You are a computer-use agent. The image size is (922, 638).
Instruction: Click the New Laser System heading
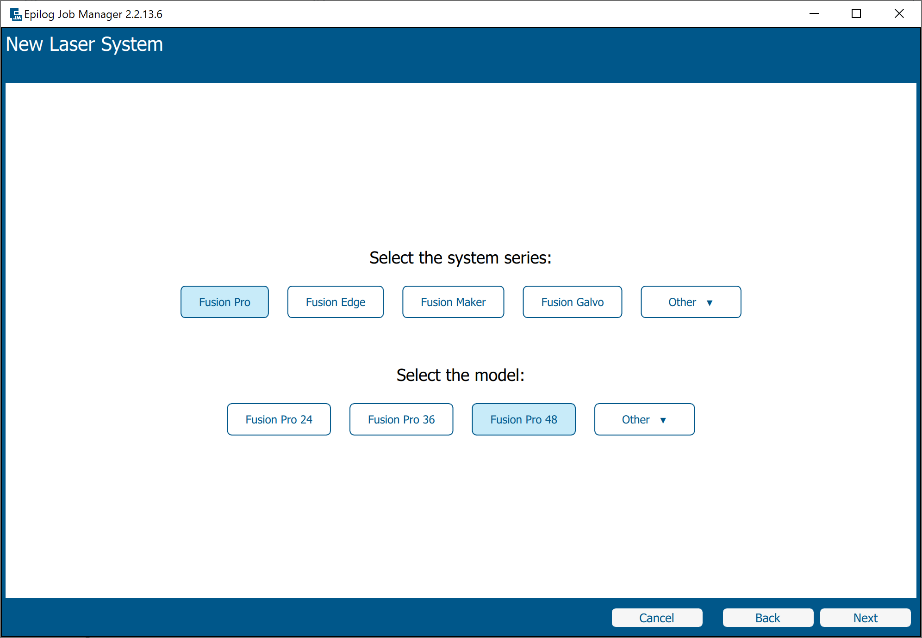pyautogui.click(x=84, y=44)
